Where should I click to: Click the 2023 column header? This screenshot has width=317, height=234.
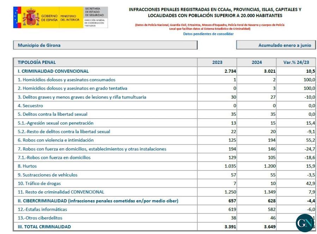tap(217, 62)
